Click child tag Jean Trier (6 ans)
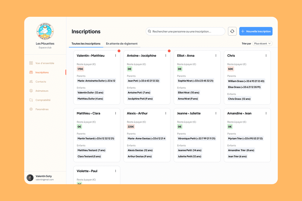 point(237,156)
